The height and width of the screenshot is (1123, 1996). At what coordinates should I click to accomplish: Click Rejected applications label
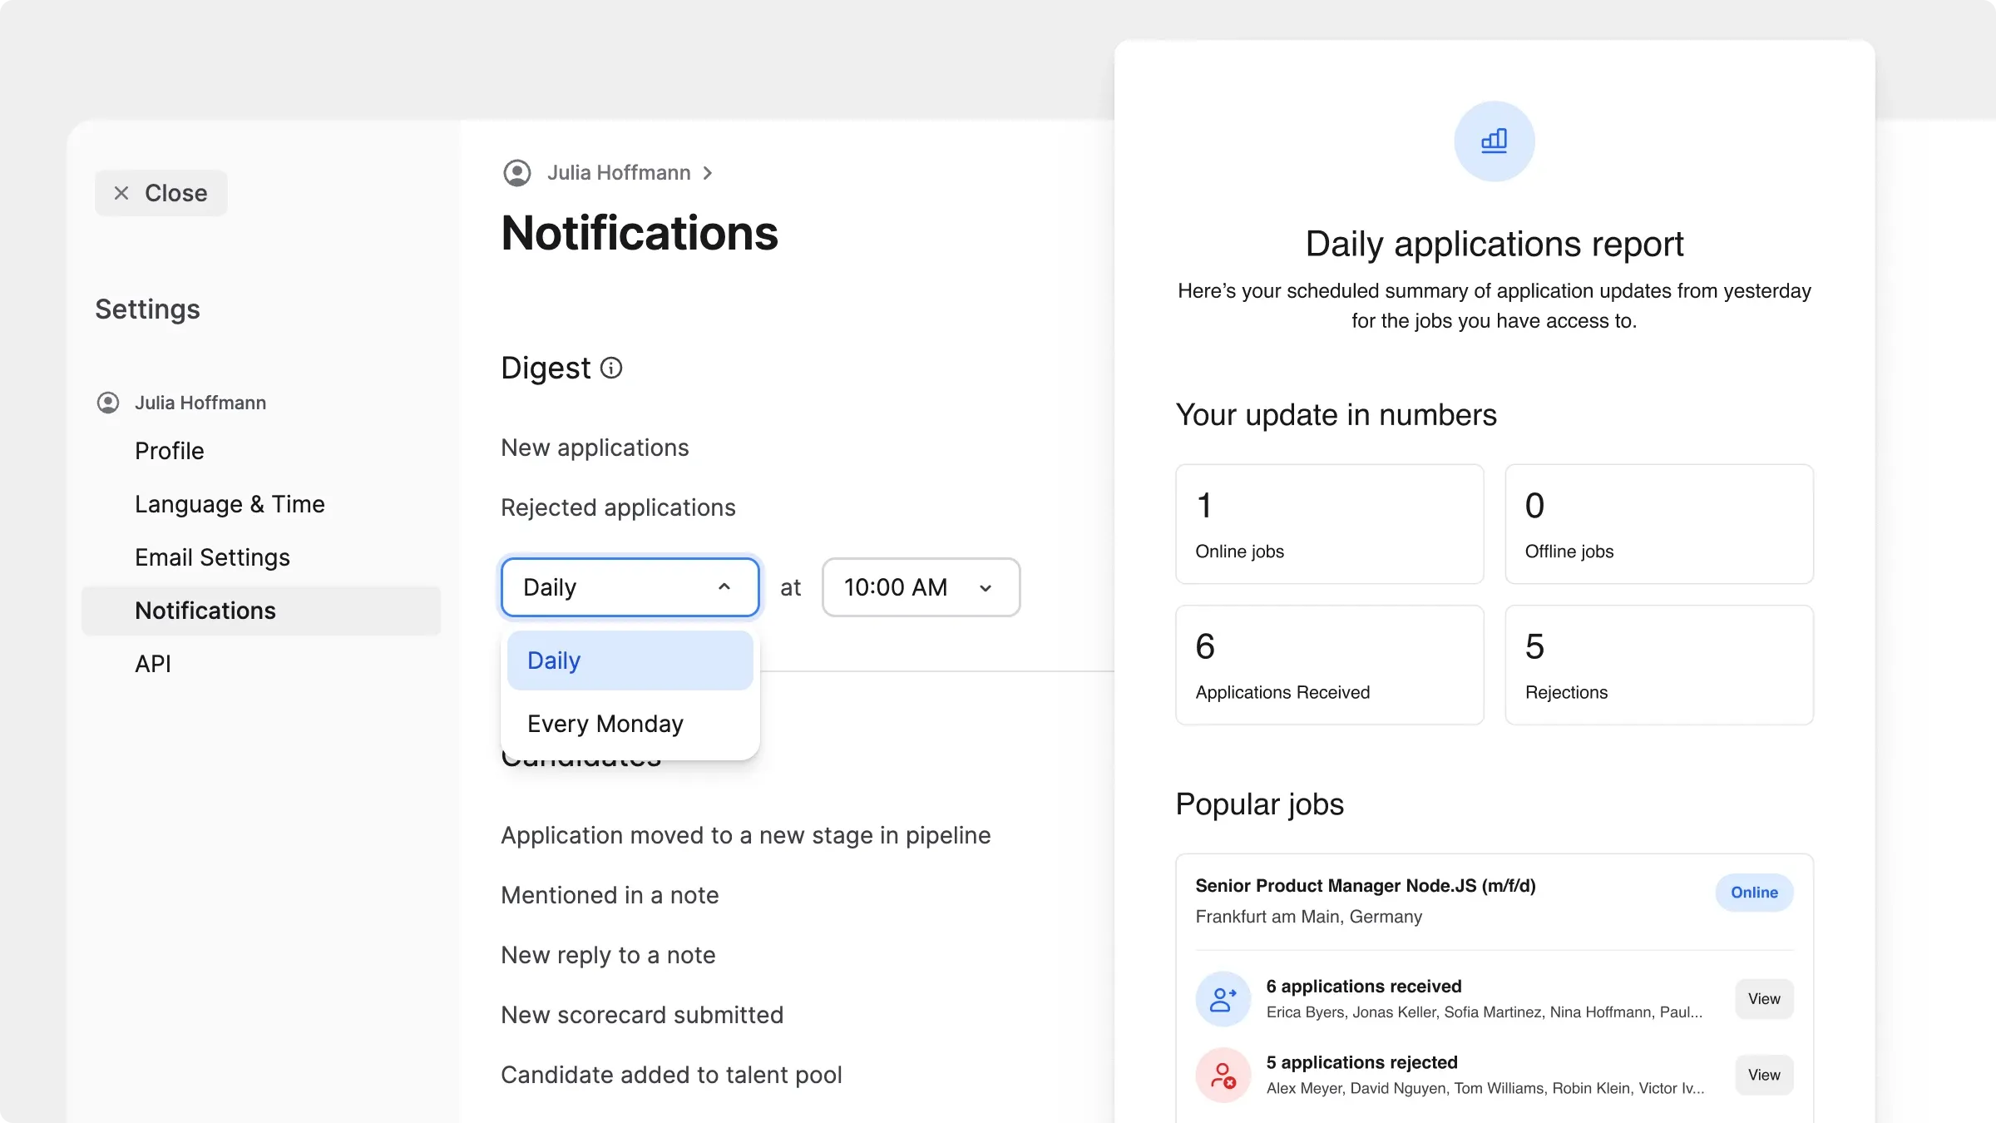618,507
